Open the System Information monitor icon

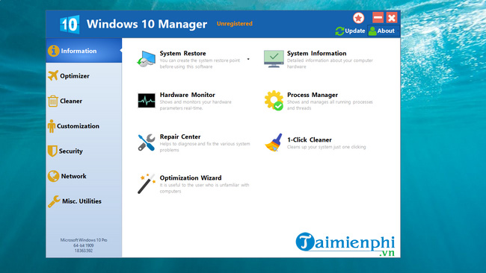coord(274,59)
